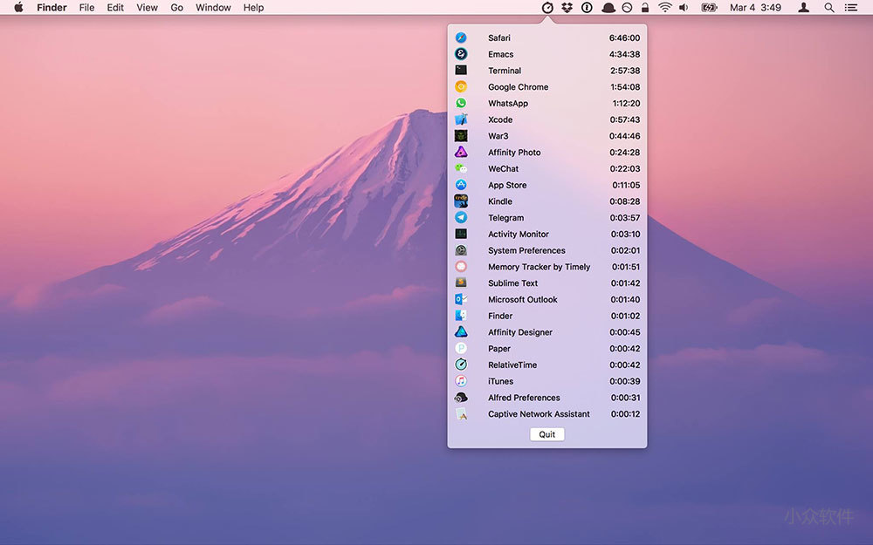Click the Alfred bowler hat icon
This screenshot has width=873, height=545.
tap(608, 8)
